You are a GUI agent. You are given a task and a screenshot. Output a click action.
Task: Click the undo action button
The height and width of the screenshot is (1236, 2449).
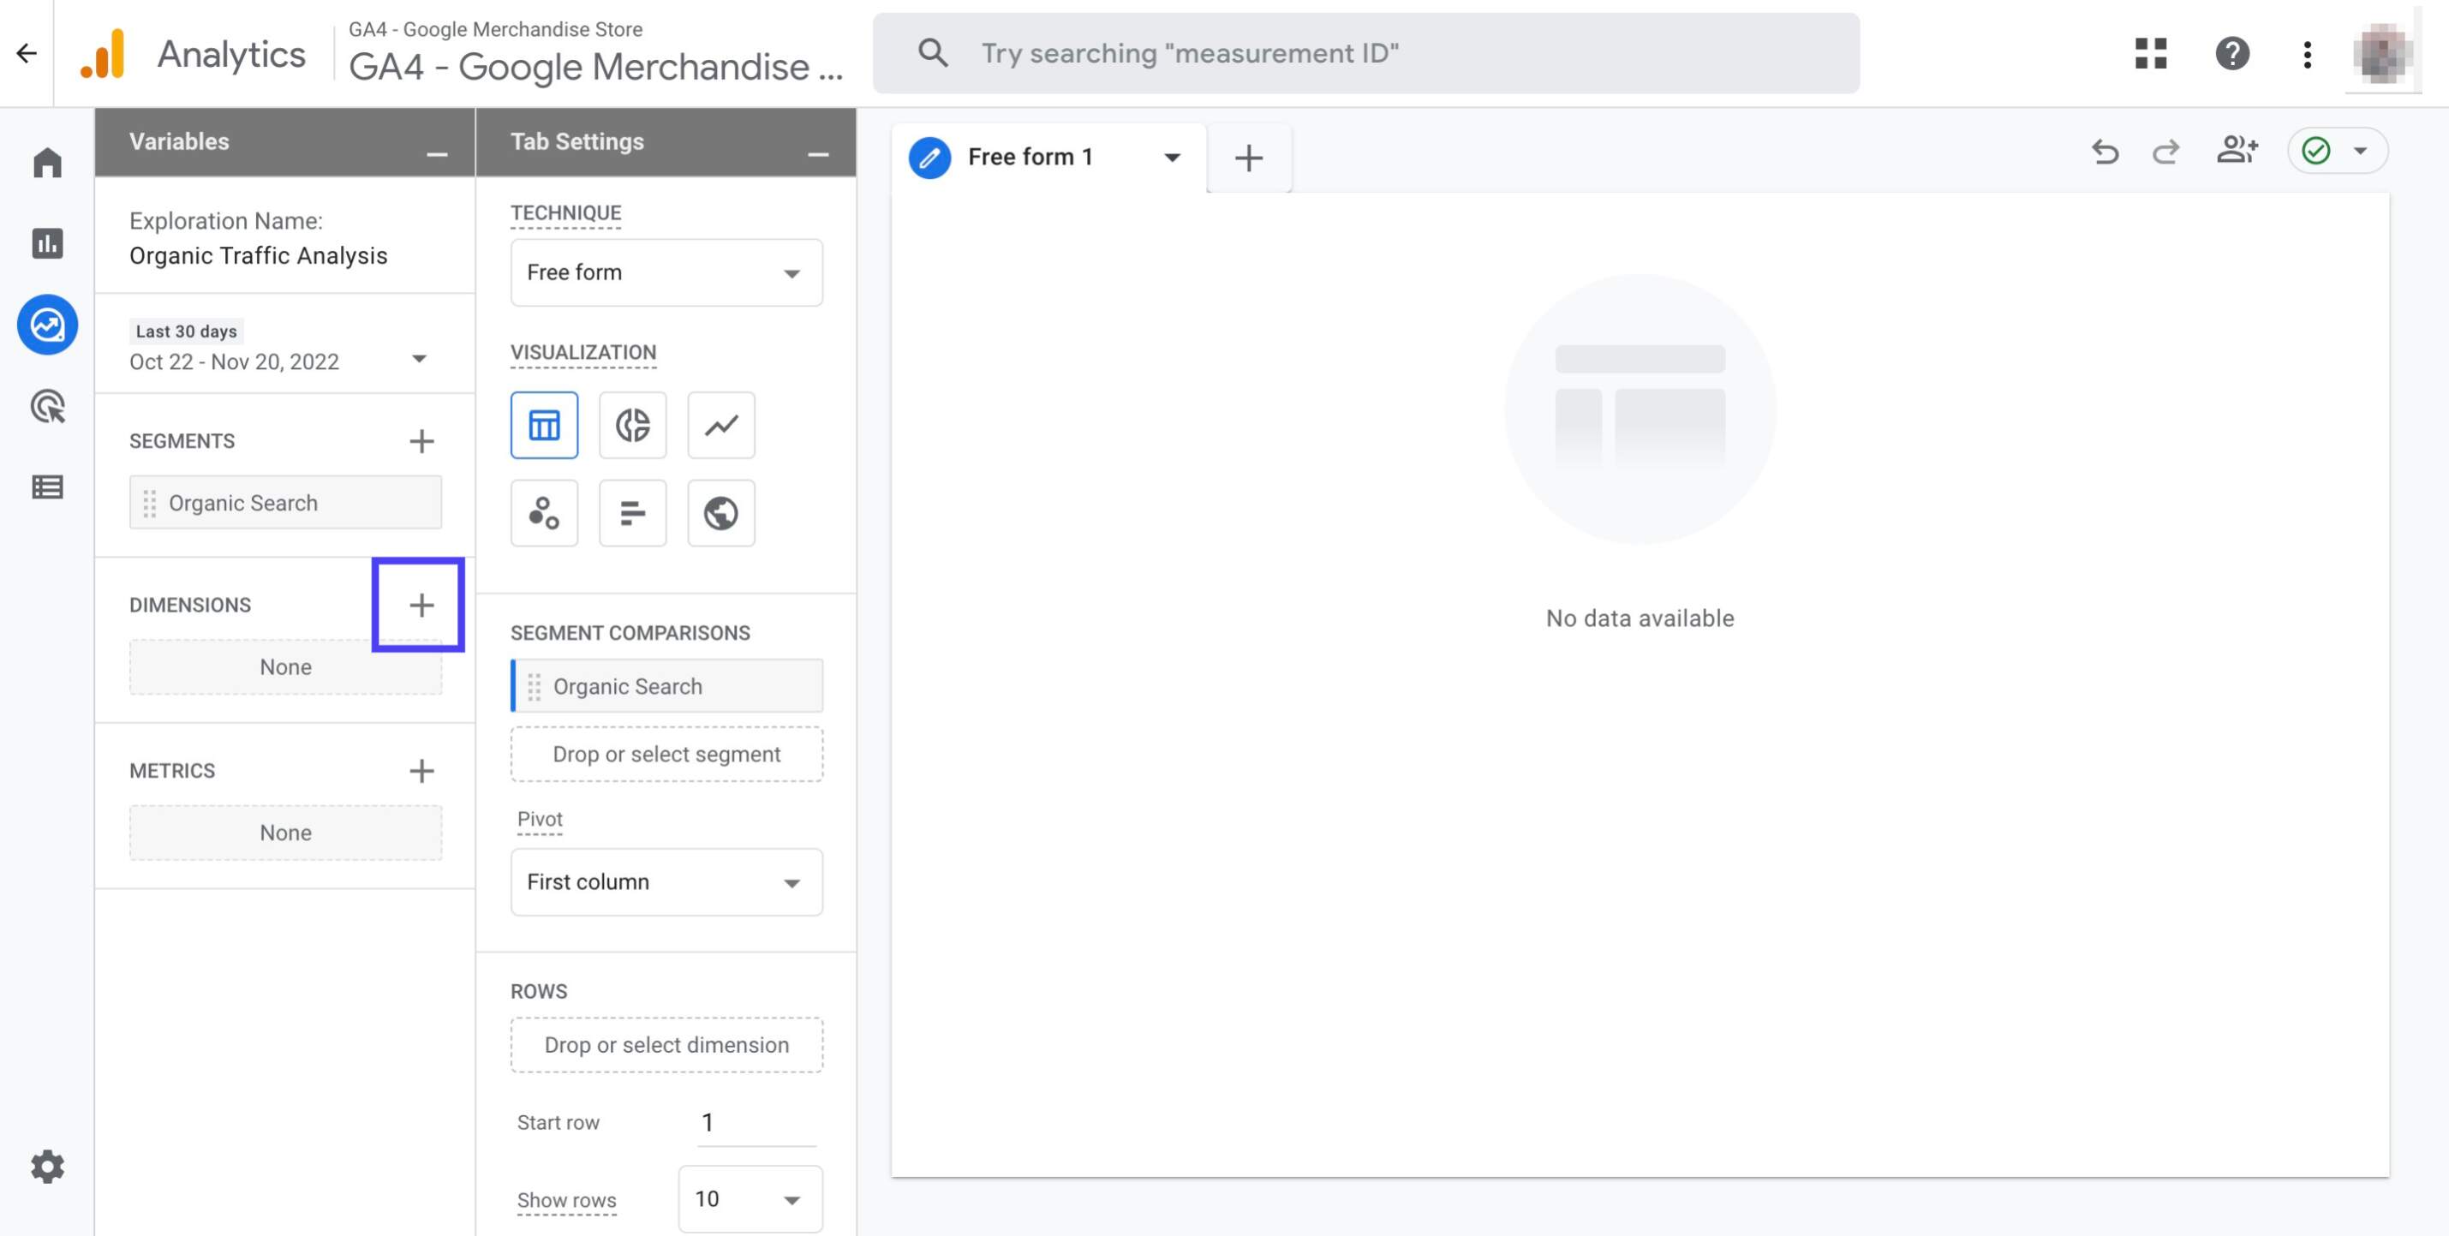tap(2104, 150)
